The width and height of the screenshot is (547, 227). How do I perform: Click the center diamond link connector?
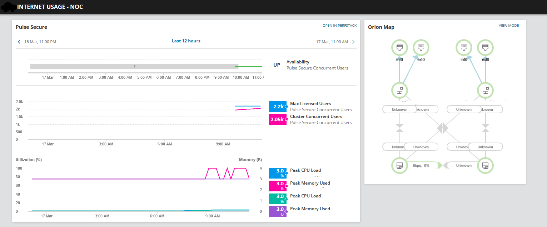(x=442, y=128)
